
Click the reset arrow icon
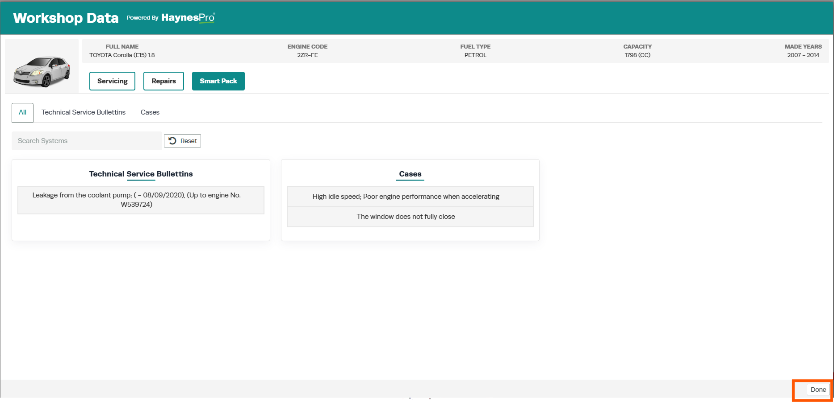point(172,141)
